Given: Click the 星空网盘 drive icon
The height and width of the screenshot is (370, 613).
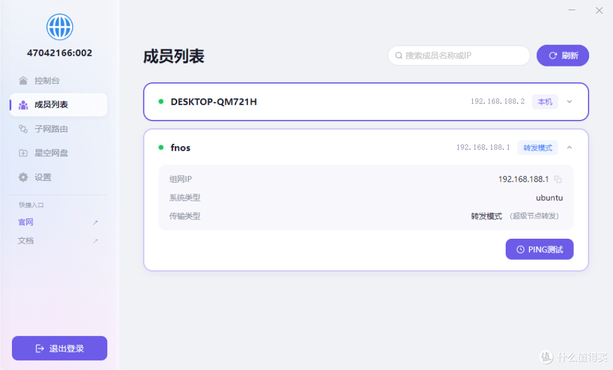Looking at the screenshot, I should tap(23, 153).
